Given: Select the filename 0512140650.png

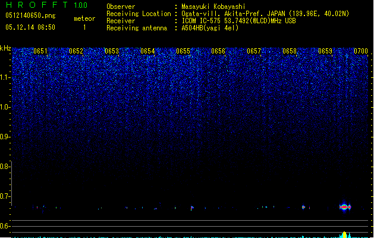Looking at the screenshot, I should 30,15.
